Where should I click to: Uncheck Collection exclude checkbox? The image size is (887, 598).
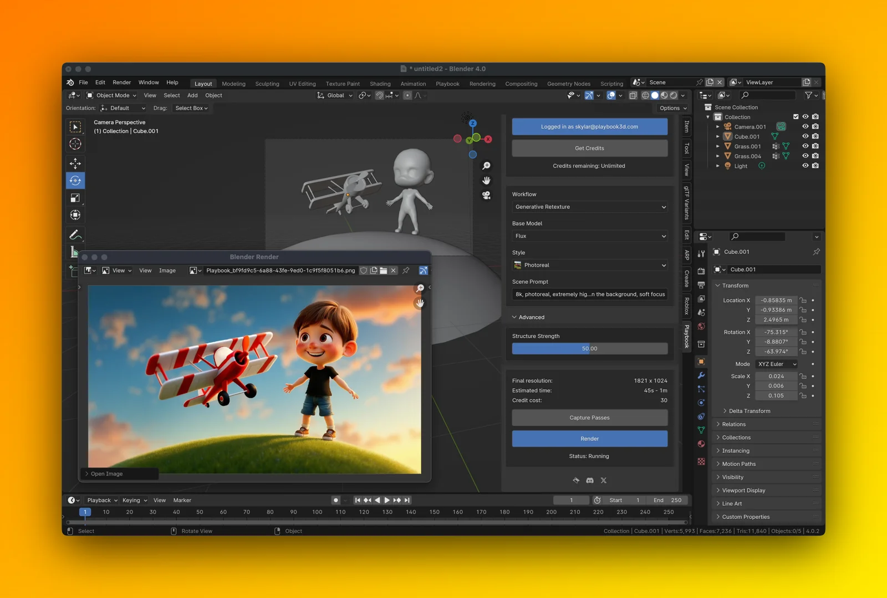(x=796, y=117)
